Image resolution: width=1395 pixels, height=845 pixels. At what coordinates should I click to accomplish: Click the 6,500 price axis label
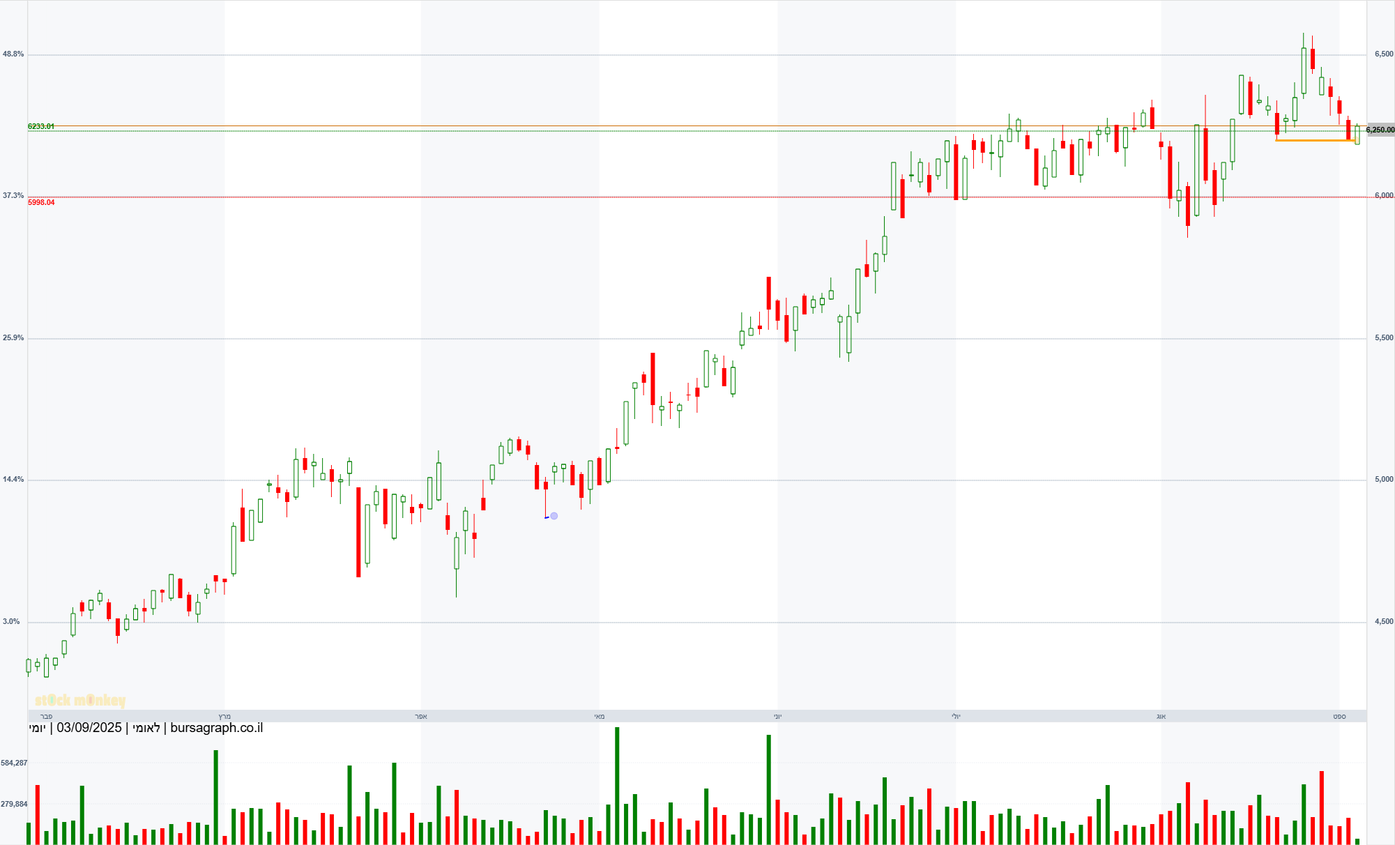tap(1384, 54)
